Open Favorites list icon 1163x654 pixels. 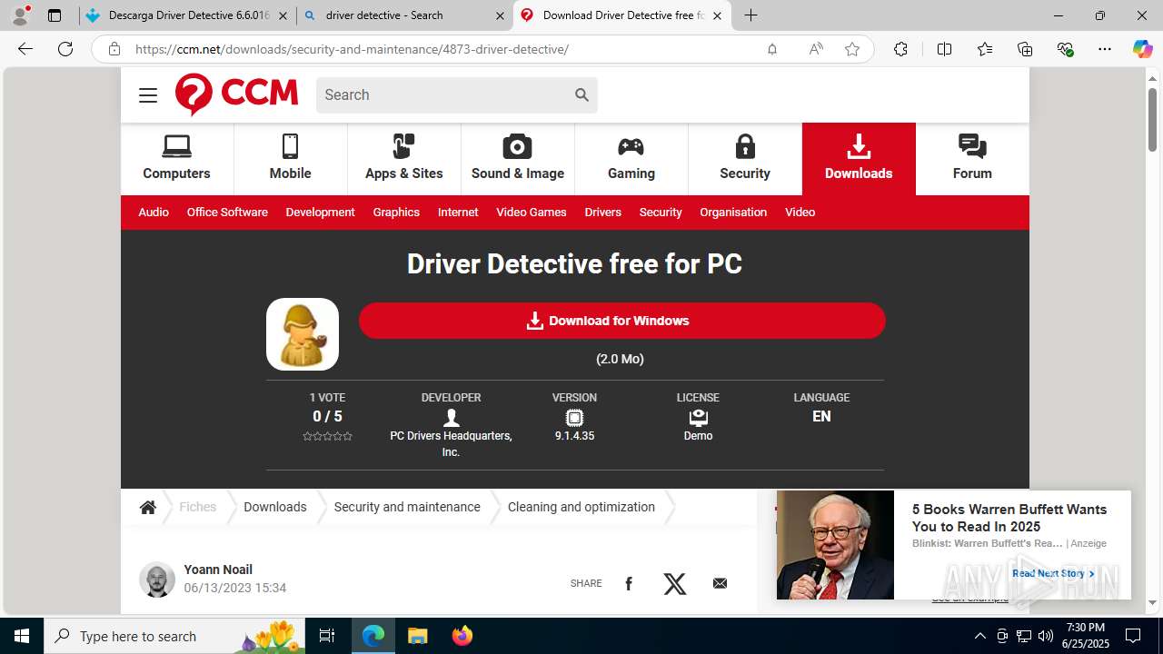tap(985, 49)
